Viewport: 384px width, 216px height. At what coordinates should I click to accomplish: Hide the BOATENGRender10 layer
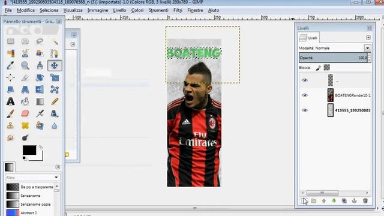point(305,95)
